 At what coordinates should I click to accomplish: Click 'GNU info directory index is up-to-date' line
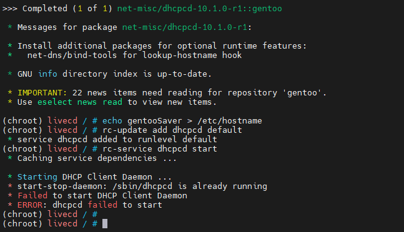[109, 74]
